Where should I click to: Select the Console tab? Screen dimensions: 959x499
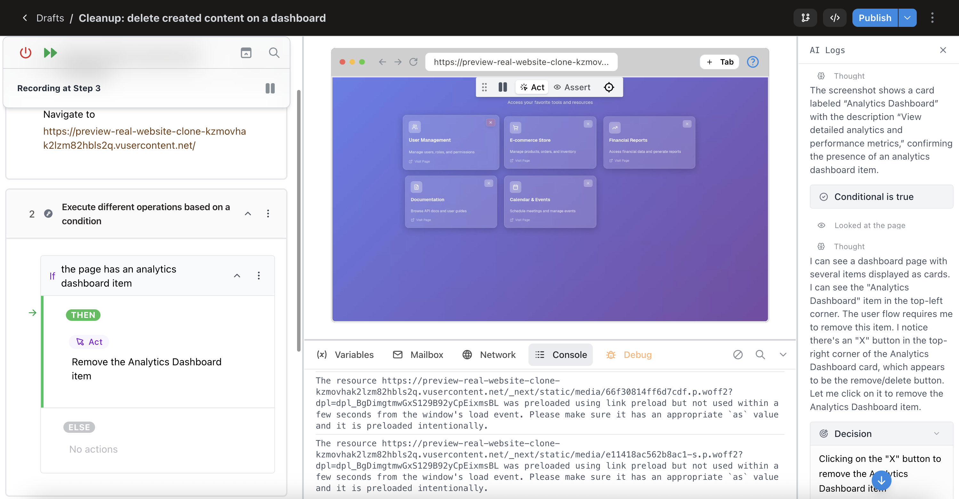point(560,355)
